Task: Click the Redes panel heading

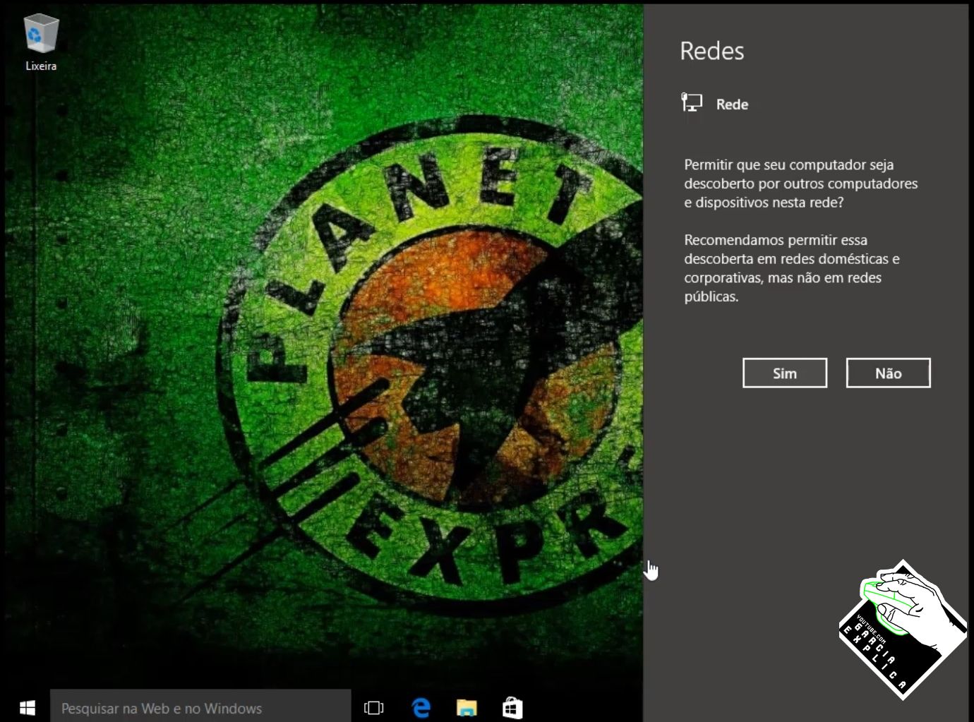Action: tap(711, 51)
